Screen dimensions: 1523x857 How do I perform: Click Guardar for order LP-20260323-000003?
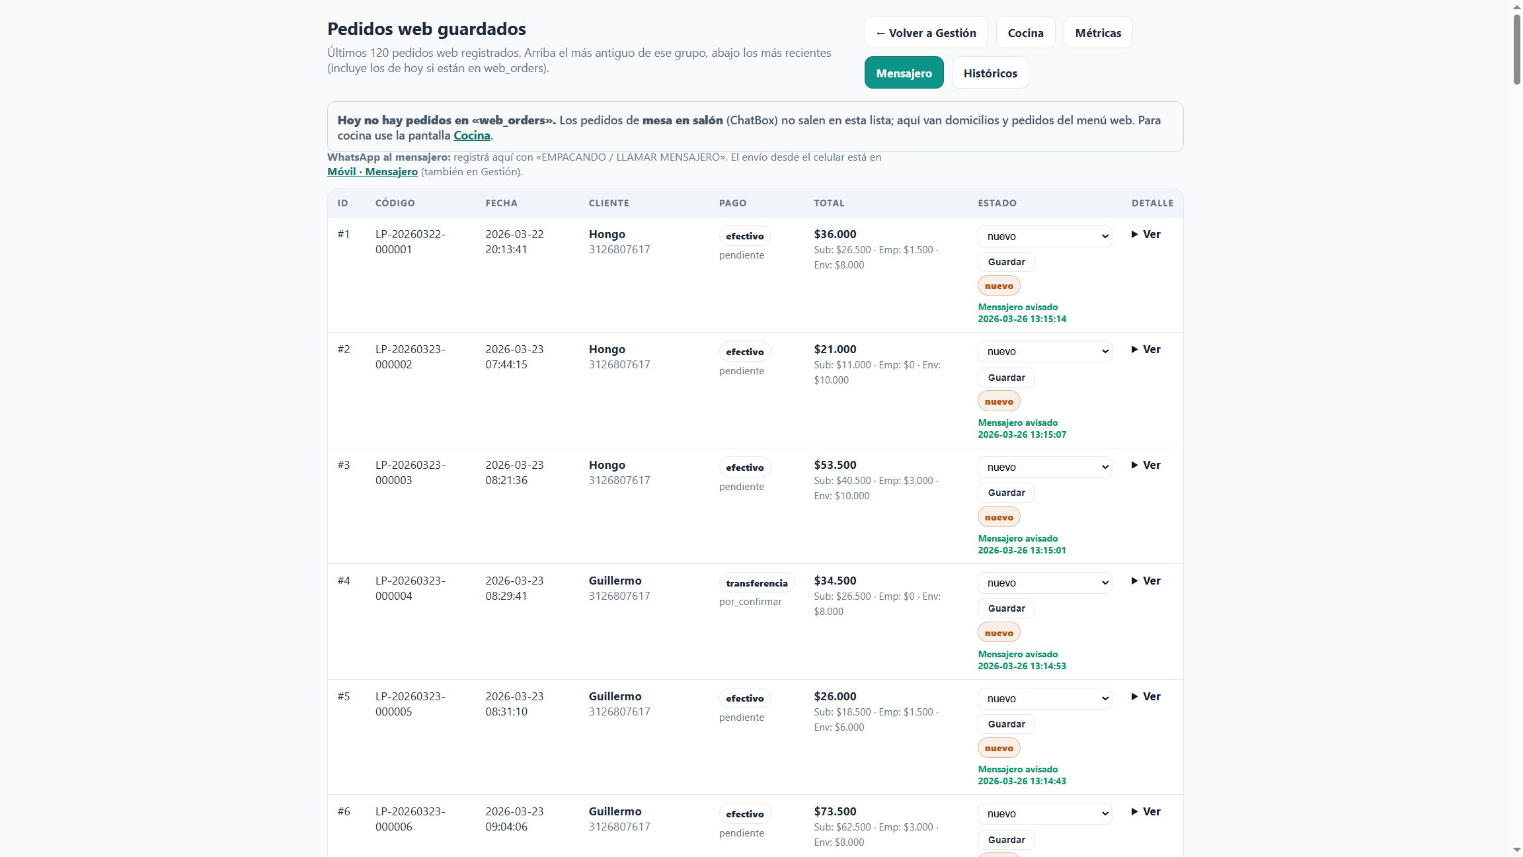pyautogui.click(x=1006, y=493)
